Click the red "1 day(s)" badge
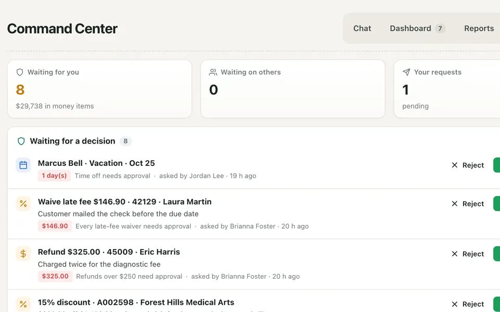The width and height of the screenshot is (500, 312). [54, 176]
